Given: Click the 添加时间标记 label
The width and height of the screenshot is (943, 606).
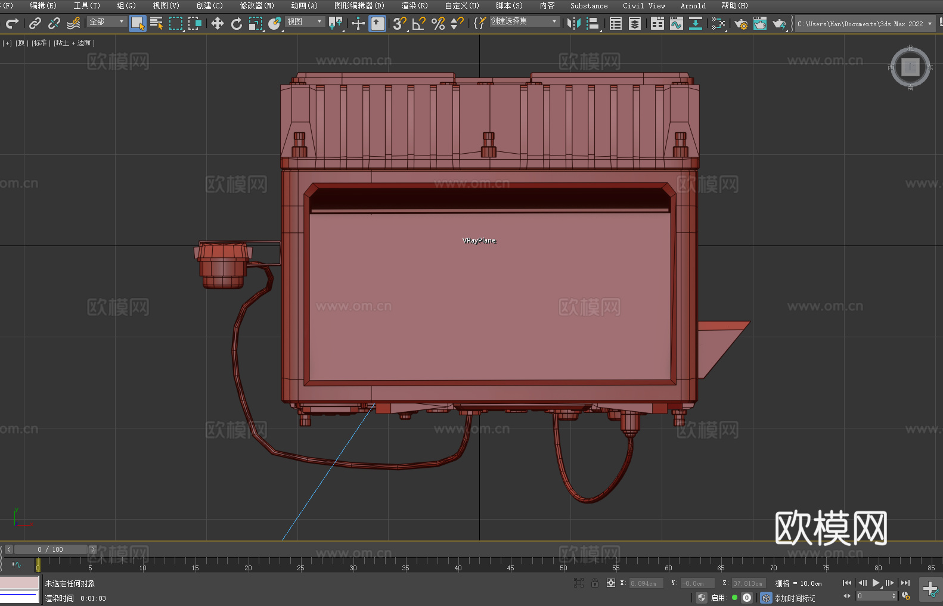Looking at the screenshot, I should (795, 598).
